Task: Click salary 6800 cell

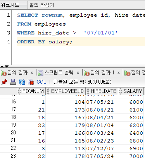Action: 131,141
